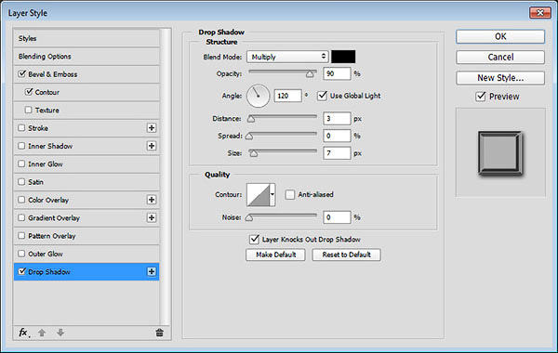Enable the Inner Shadow checkbox
Screen dimensions: 558x353
[21, 146]
